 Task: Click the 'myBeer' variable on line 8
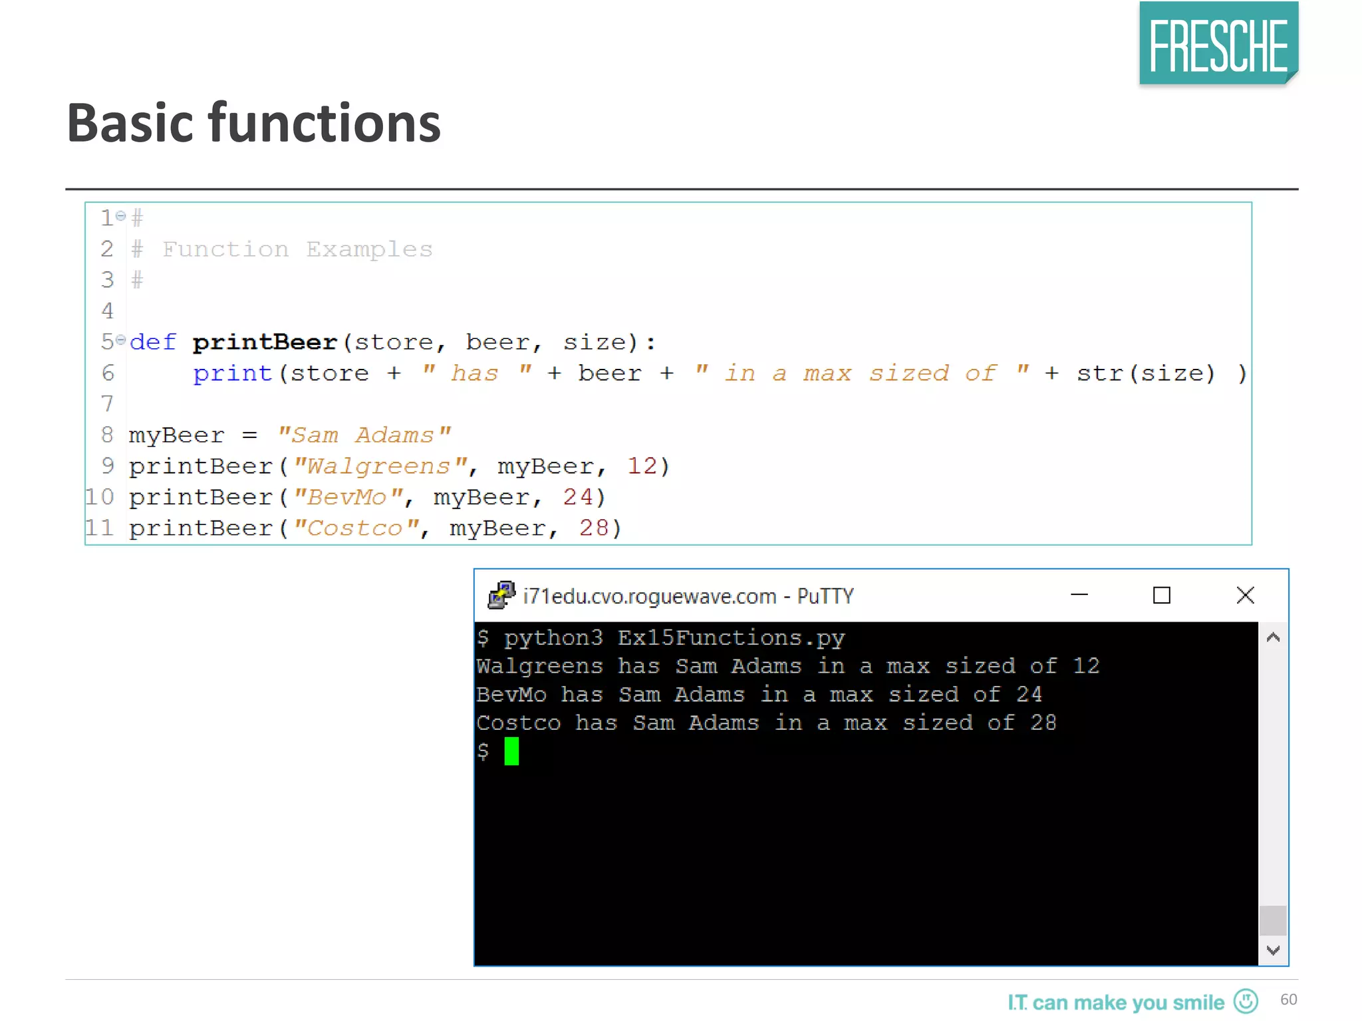(177, 436)
